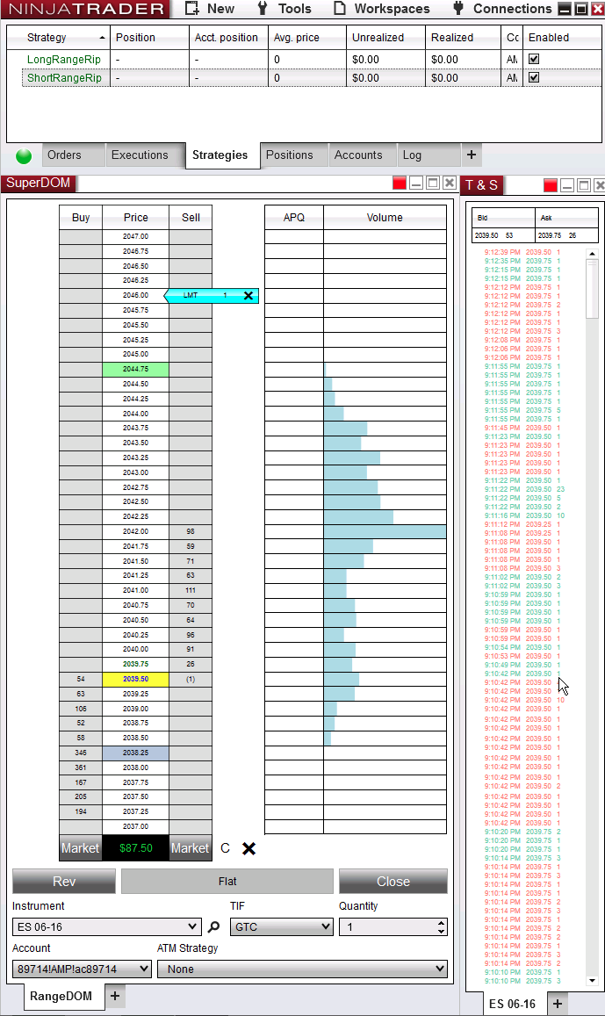
Task: Open the New menu
Action: coord(210,9)
